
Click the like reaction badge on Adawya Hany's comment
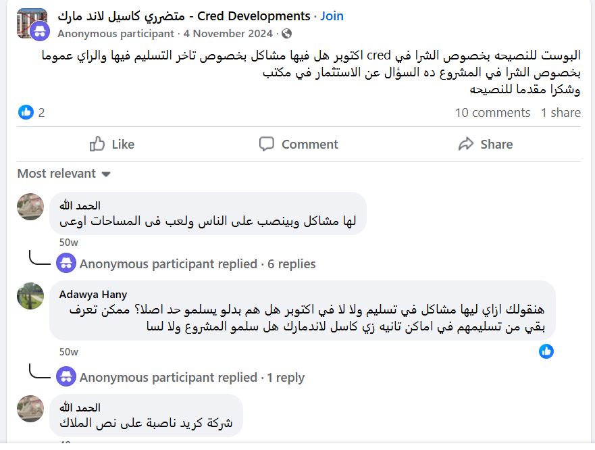[x=546, y=351]
